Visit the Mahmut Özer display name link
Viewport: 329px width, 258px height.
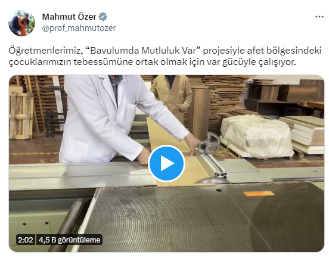[69, 17]
